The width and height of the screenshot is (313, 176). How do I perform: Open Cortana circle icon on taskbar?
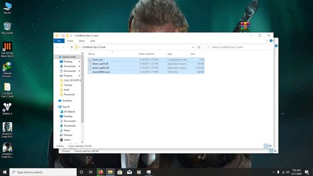point(81,172)
